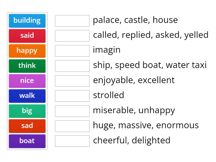Select the teal 'big' word tile

click(27, 111)
